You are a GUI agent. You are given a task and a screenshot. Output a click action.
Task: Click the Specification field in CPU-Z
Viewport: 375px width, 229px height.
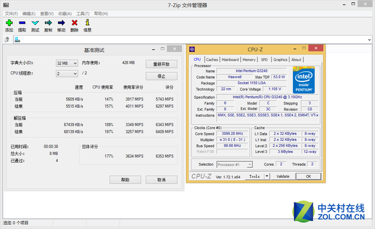[267, 97]
